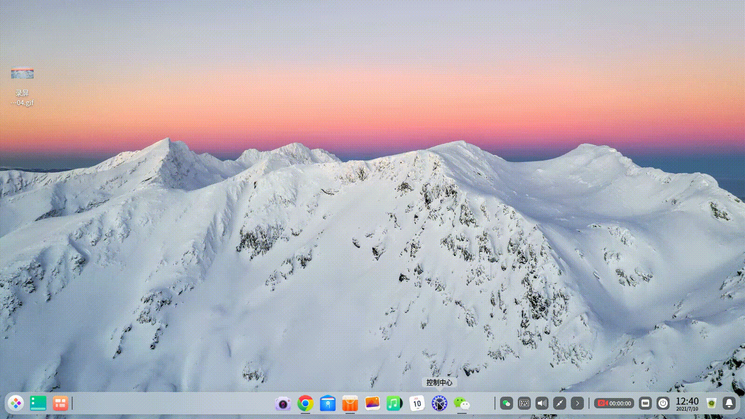This screenshot has width=745, height=419.
Task: Open the power shutdown menu
Action: tap(663, 403)
